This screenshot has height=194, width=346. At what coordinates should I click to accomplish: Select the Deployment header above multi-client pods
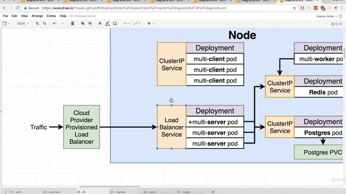tap(215, 48)
